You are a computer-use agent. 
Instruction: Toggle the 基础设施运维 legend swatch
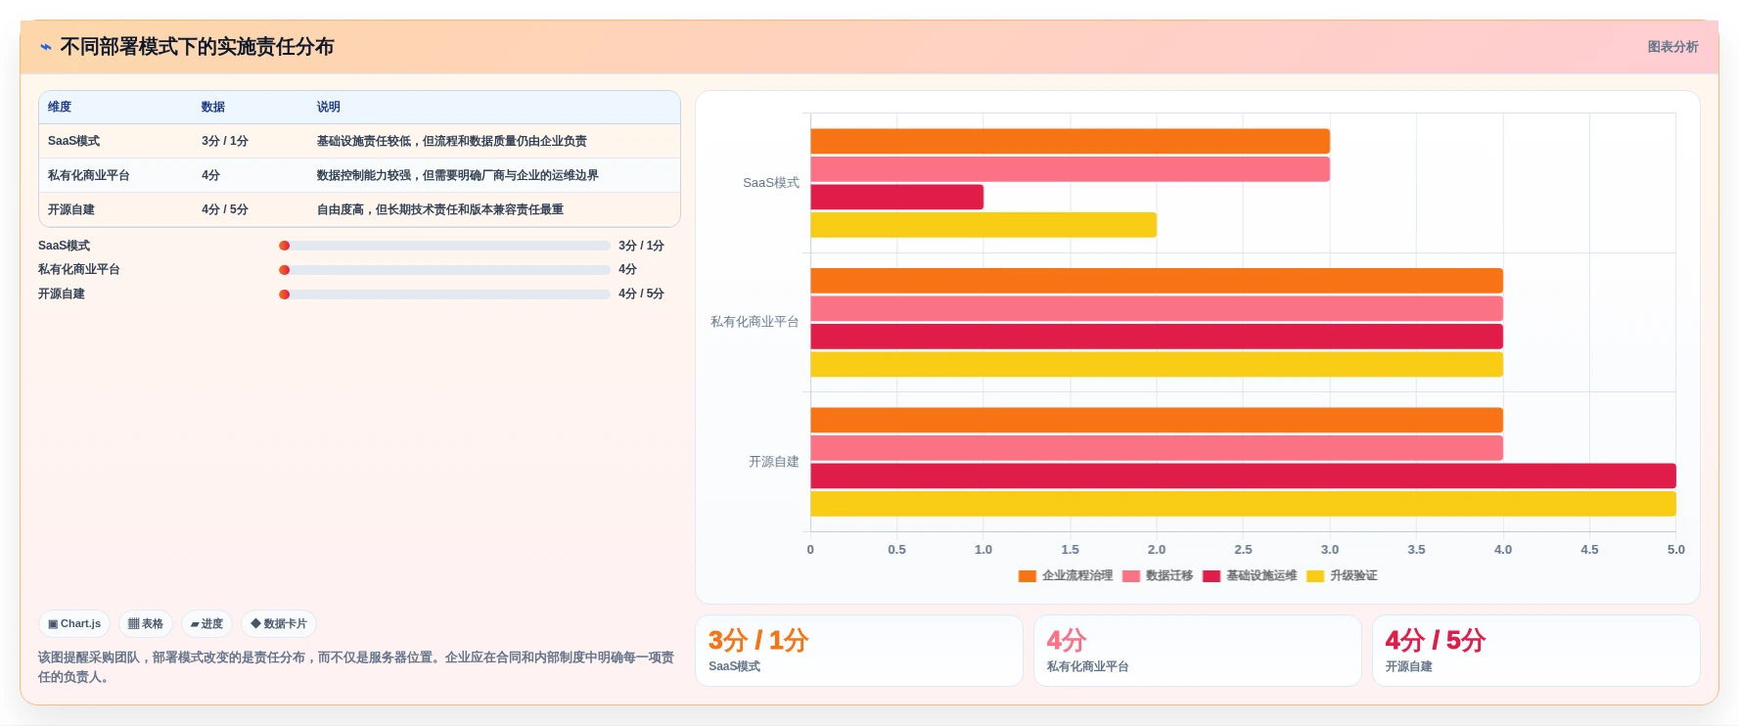tap(1212, 576)
